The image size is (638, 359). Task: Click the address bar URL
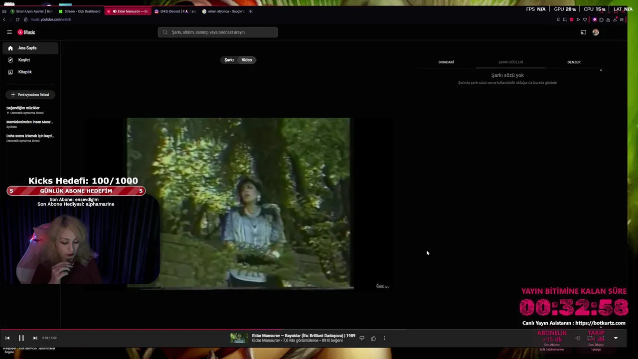click(51, 19)
